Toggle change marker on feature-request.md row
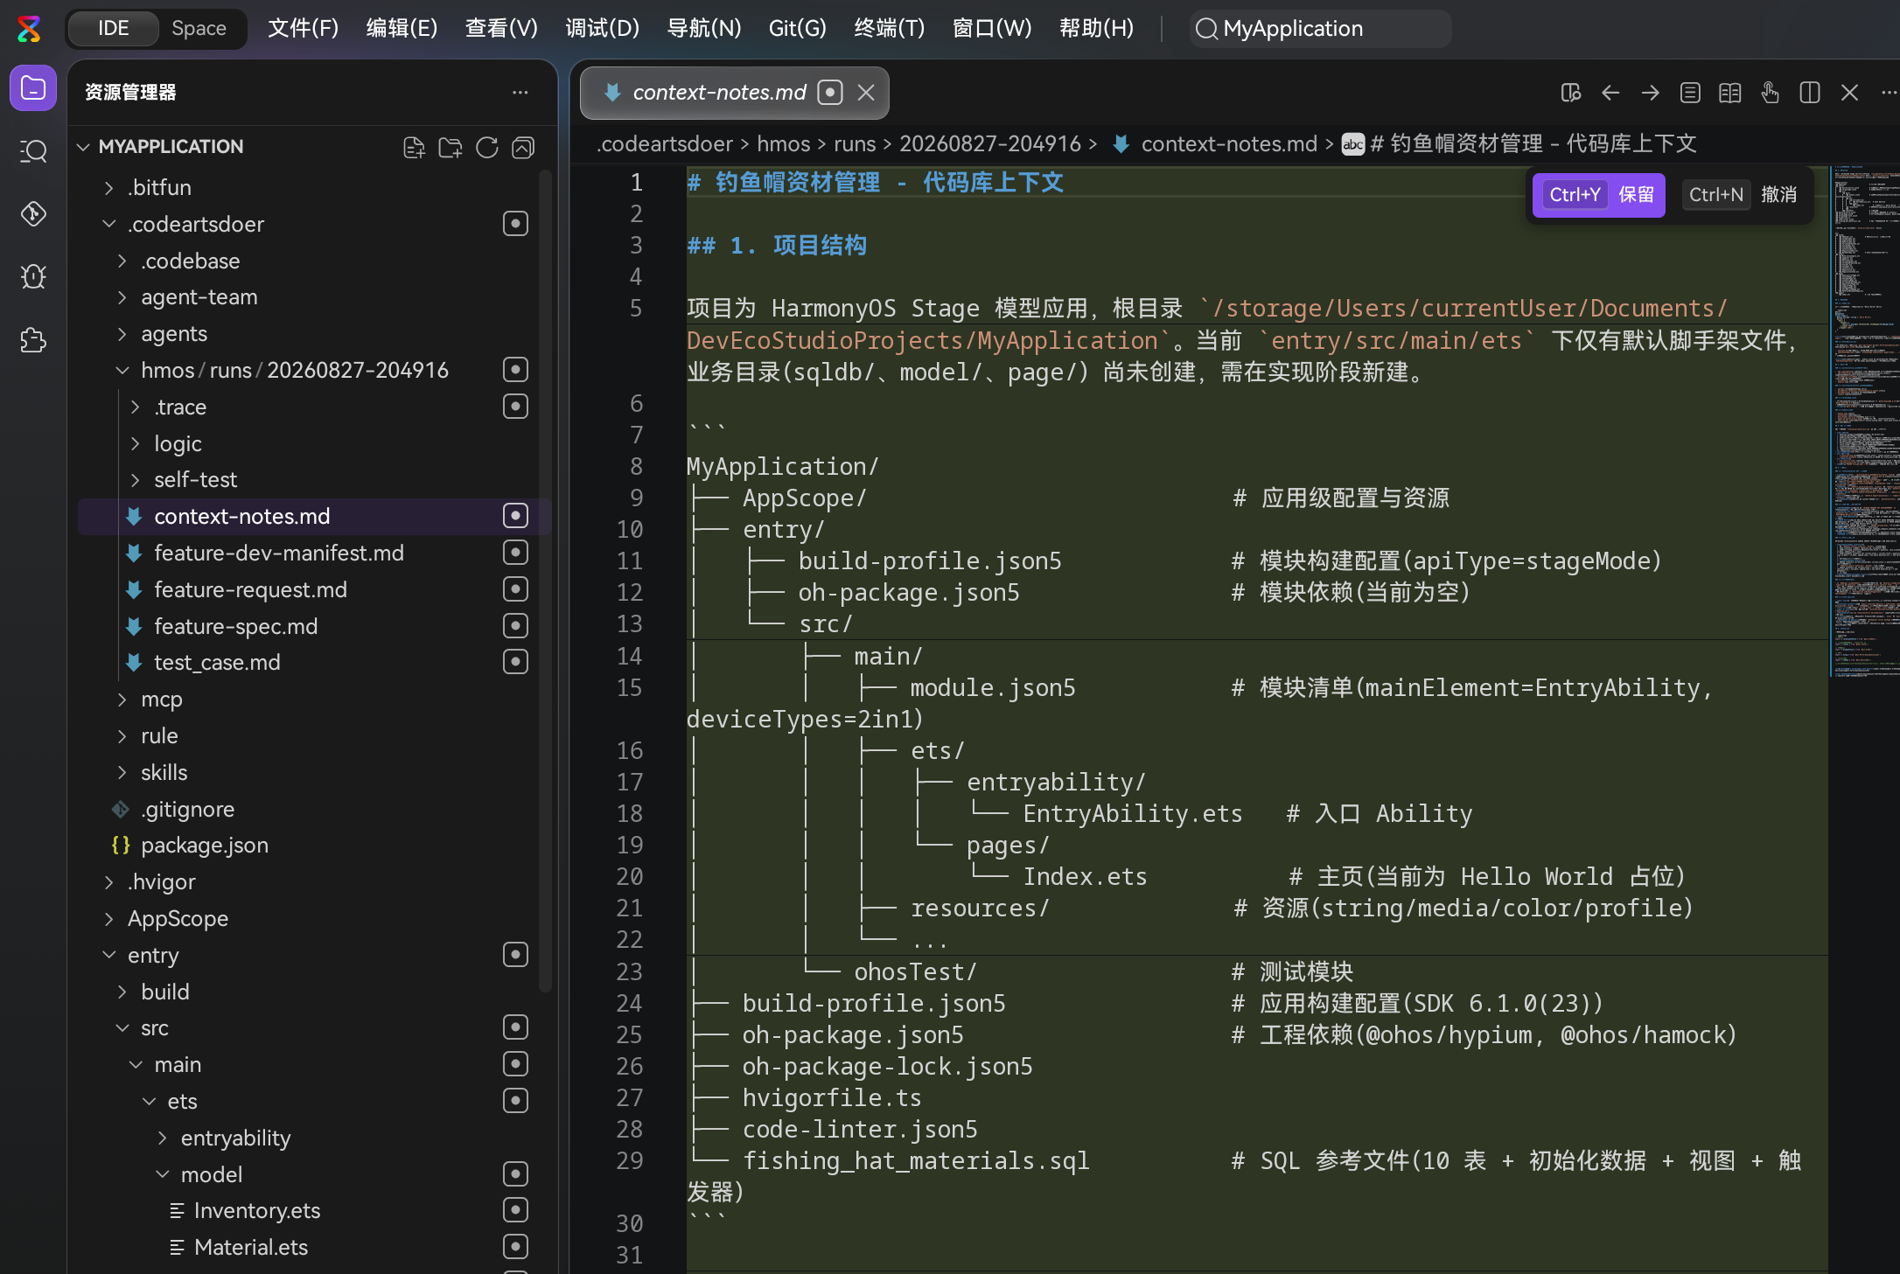The height and width of the screenshot is (1274, 1900). [x=516, y=589]
